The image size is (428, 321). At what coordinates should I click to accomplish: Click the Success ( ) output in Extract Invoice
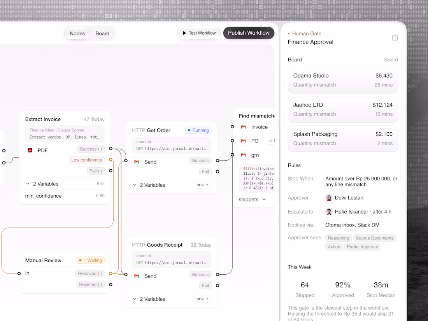91,149
